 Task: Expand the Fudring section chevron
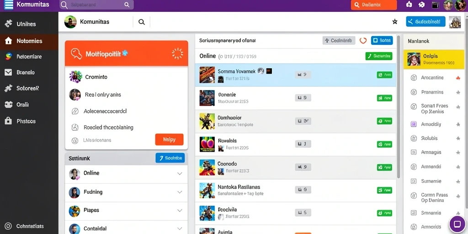(x=180, y=192)
